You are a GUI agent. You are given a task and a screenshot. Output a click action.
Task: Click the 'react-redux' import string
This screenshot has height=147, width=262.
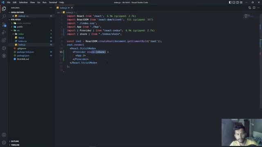(x=113, y=31)
